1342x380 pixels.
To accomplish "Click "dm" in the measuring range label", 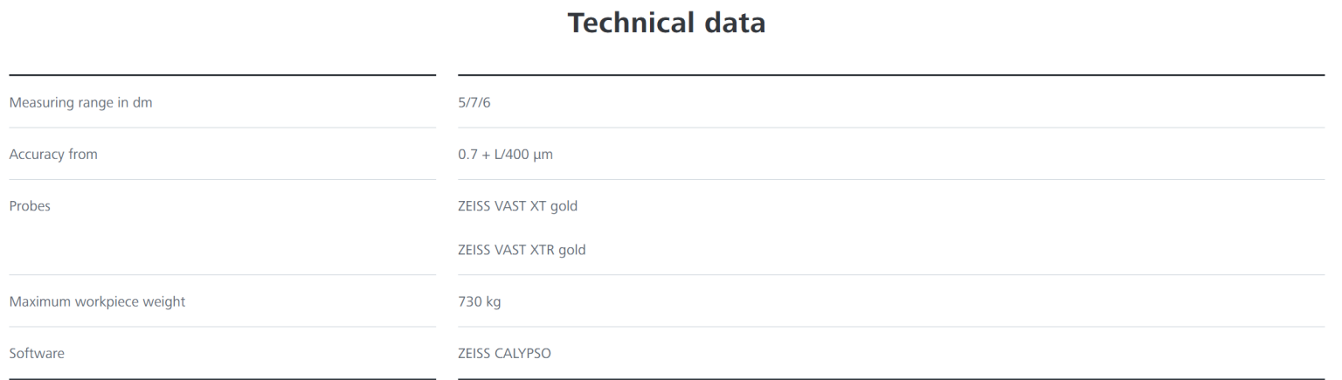I will [131, 102].
